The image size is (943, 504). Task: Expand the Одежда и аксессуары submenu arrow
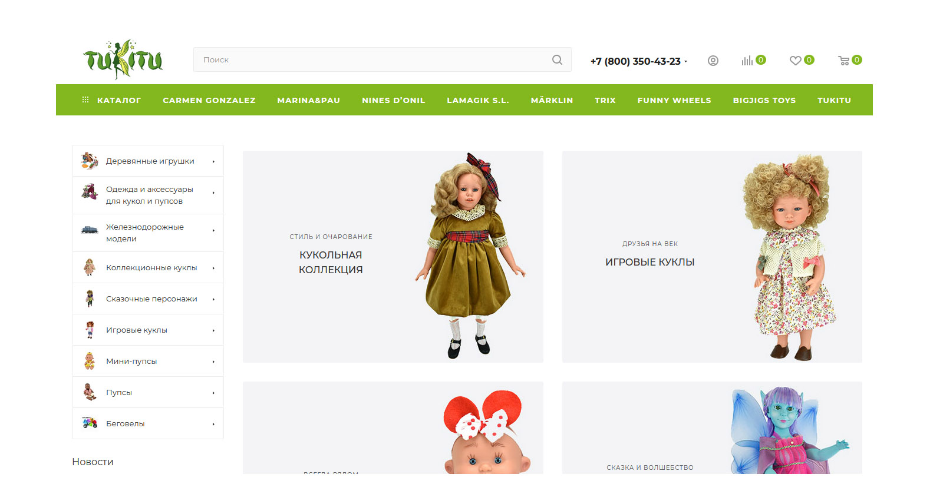pos(213,193)
